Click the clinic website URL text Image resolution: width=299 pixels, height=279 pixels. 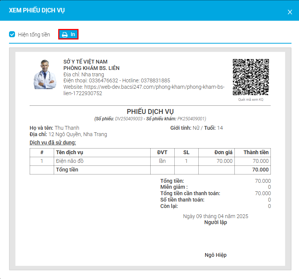144,90
